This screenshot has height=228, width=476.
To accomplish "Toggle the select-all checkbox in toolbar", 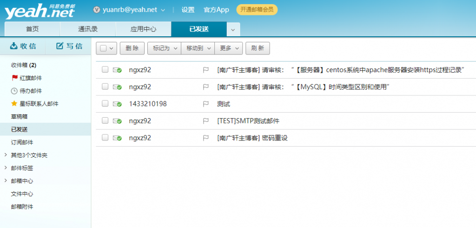I will 103,48.
